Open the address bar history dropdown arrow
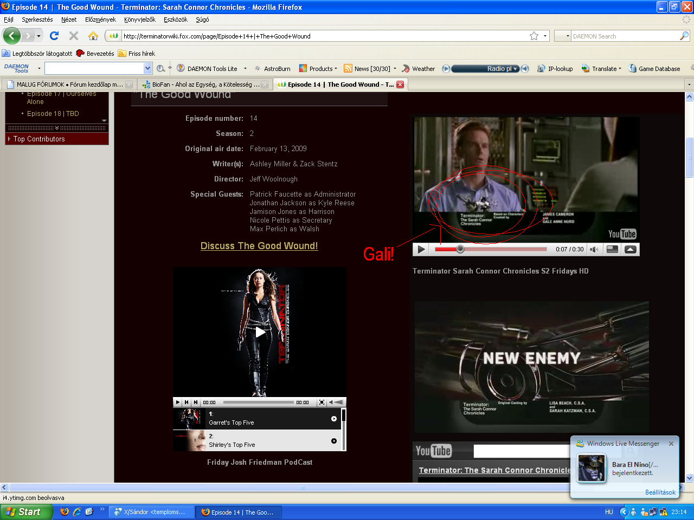This screenshot has height=520, width=694. (545, 36)
